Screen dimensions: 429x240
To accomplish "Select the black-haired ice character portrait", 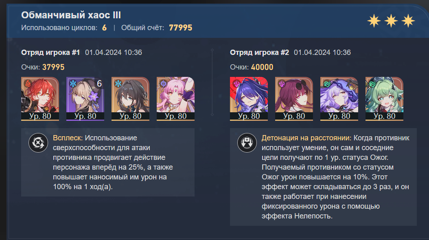I will (130, 99).
